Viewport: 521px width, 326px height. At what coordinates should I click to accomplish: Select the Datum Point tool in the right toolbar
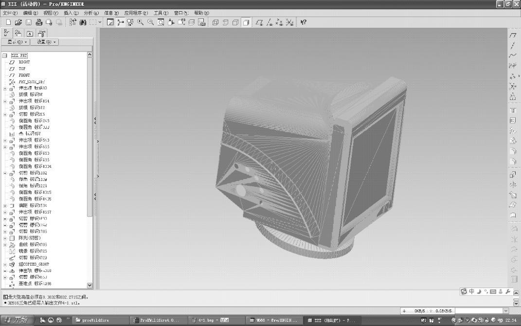[513, 76]
